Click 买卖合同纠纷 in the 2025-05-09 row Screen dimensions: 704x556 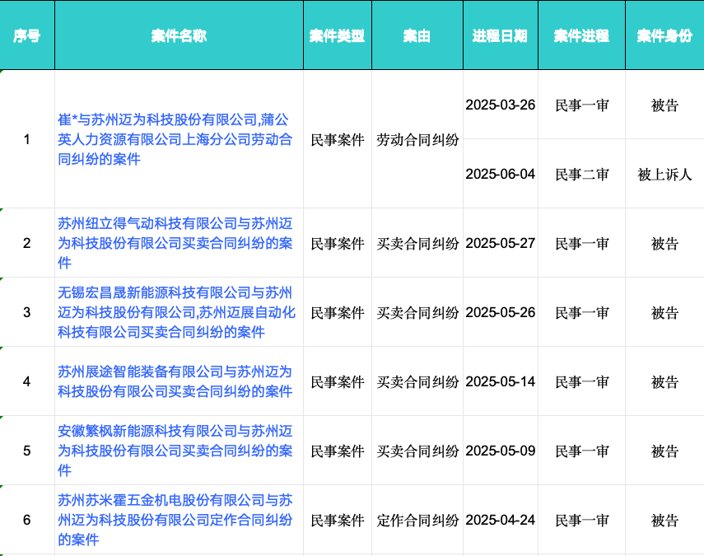[417, 451]
